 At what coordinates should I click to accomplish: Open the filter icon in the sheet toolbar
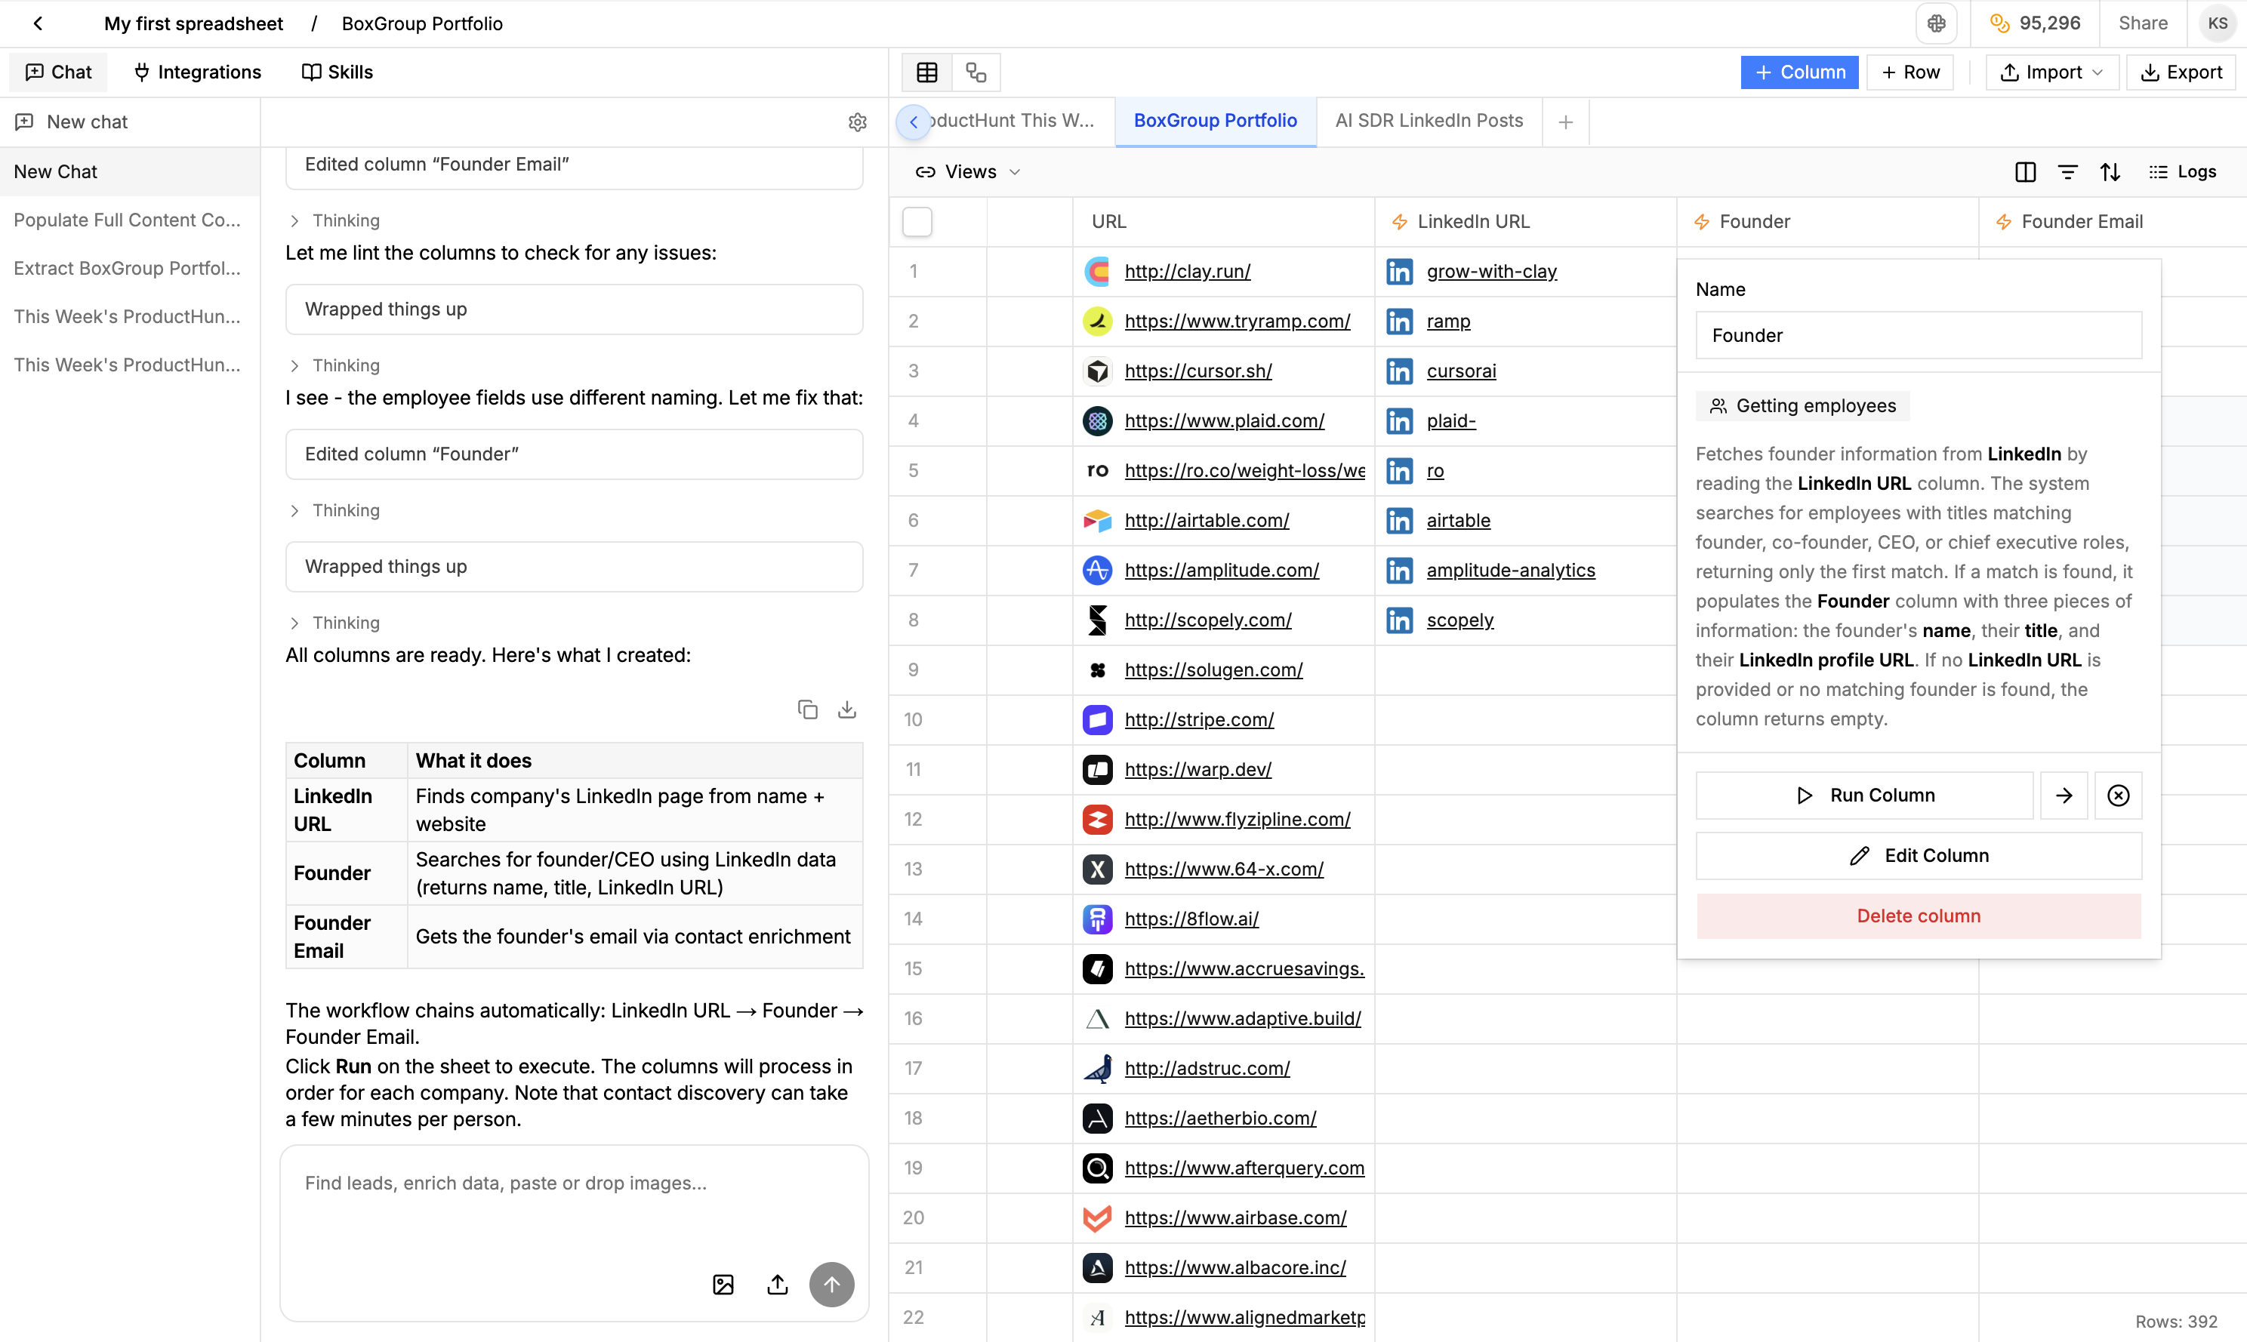coord(2069,172)
